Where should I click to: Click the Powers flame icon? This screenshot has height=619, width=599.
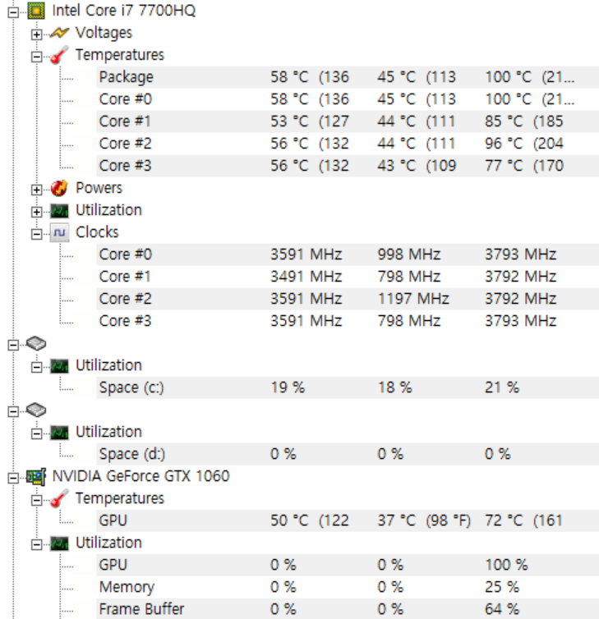point(59,188)
